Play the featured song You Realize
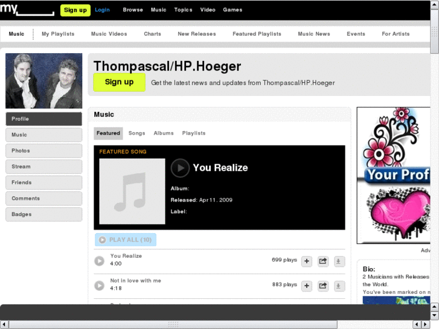 click(180, 168)
